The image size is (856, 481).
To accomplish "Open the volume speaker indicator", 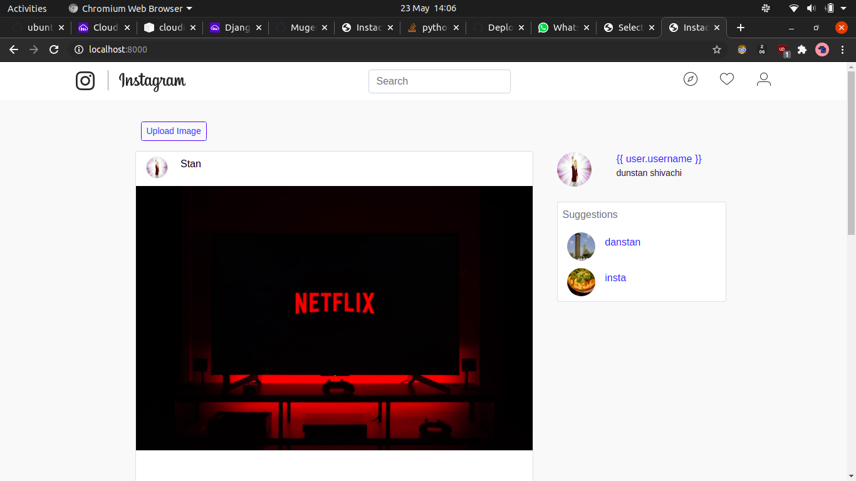I will tap(812, 8).
